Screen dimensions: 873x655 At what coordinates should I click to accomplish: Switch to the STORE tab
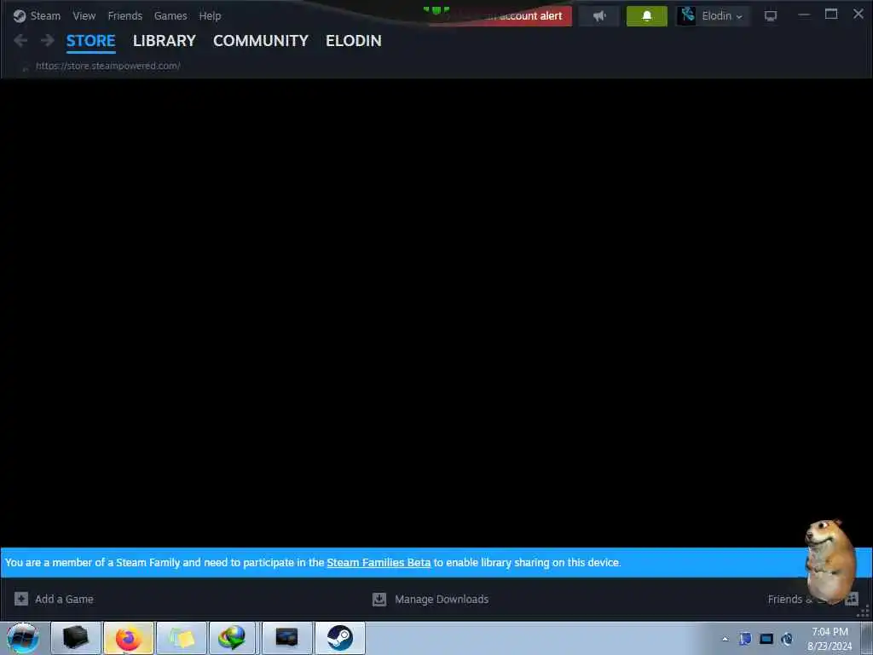click(x=90, y=41)
